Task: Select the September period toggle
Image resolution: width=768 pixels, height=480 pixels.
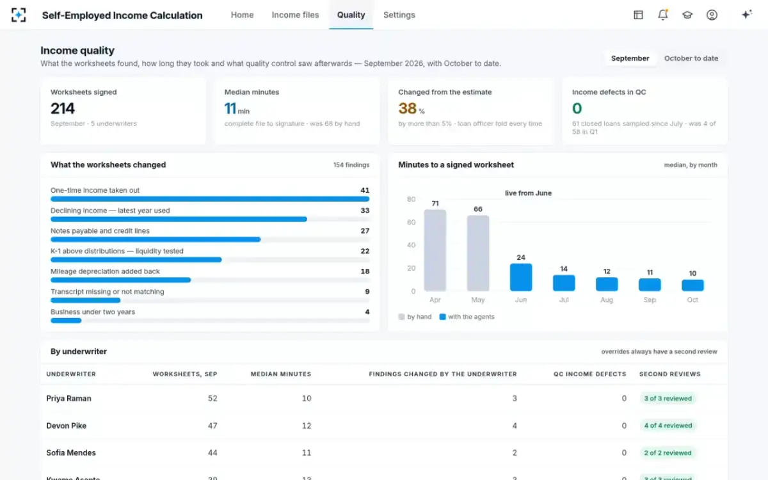Action: click(x=630, y=58)
